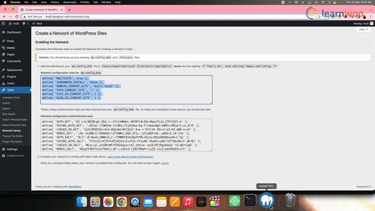Click the Not Secure site info badge
Image resolution: width=375 pixels, height=211 pixels.
pyautogui.click(x=33, y=17)
